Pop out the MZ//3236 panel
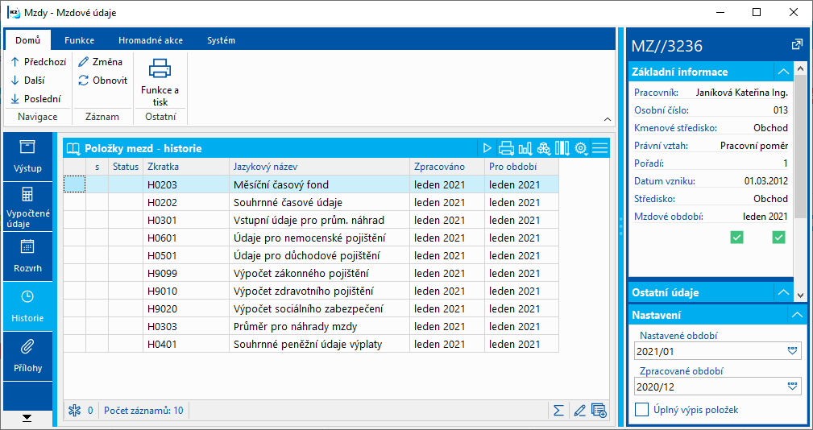The height and width of the screenshot is (430, 813). tap(797, 45)
